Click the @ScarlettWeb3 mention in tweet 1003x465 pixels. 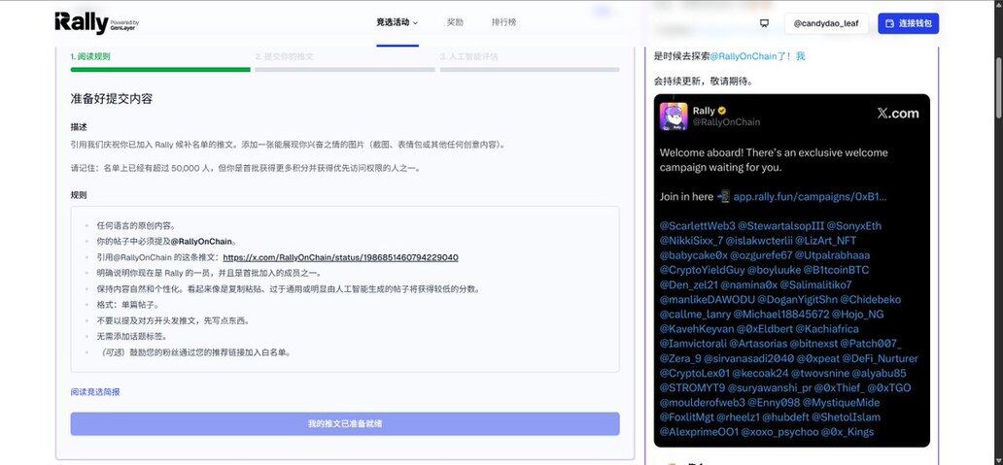click(699, 225)
